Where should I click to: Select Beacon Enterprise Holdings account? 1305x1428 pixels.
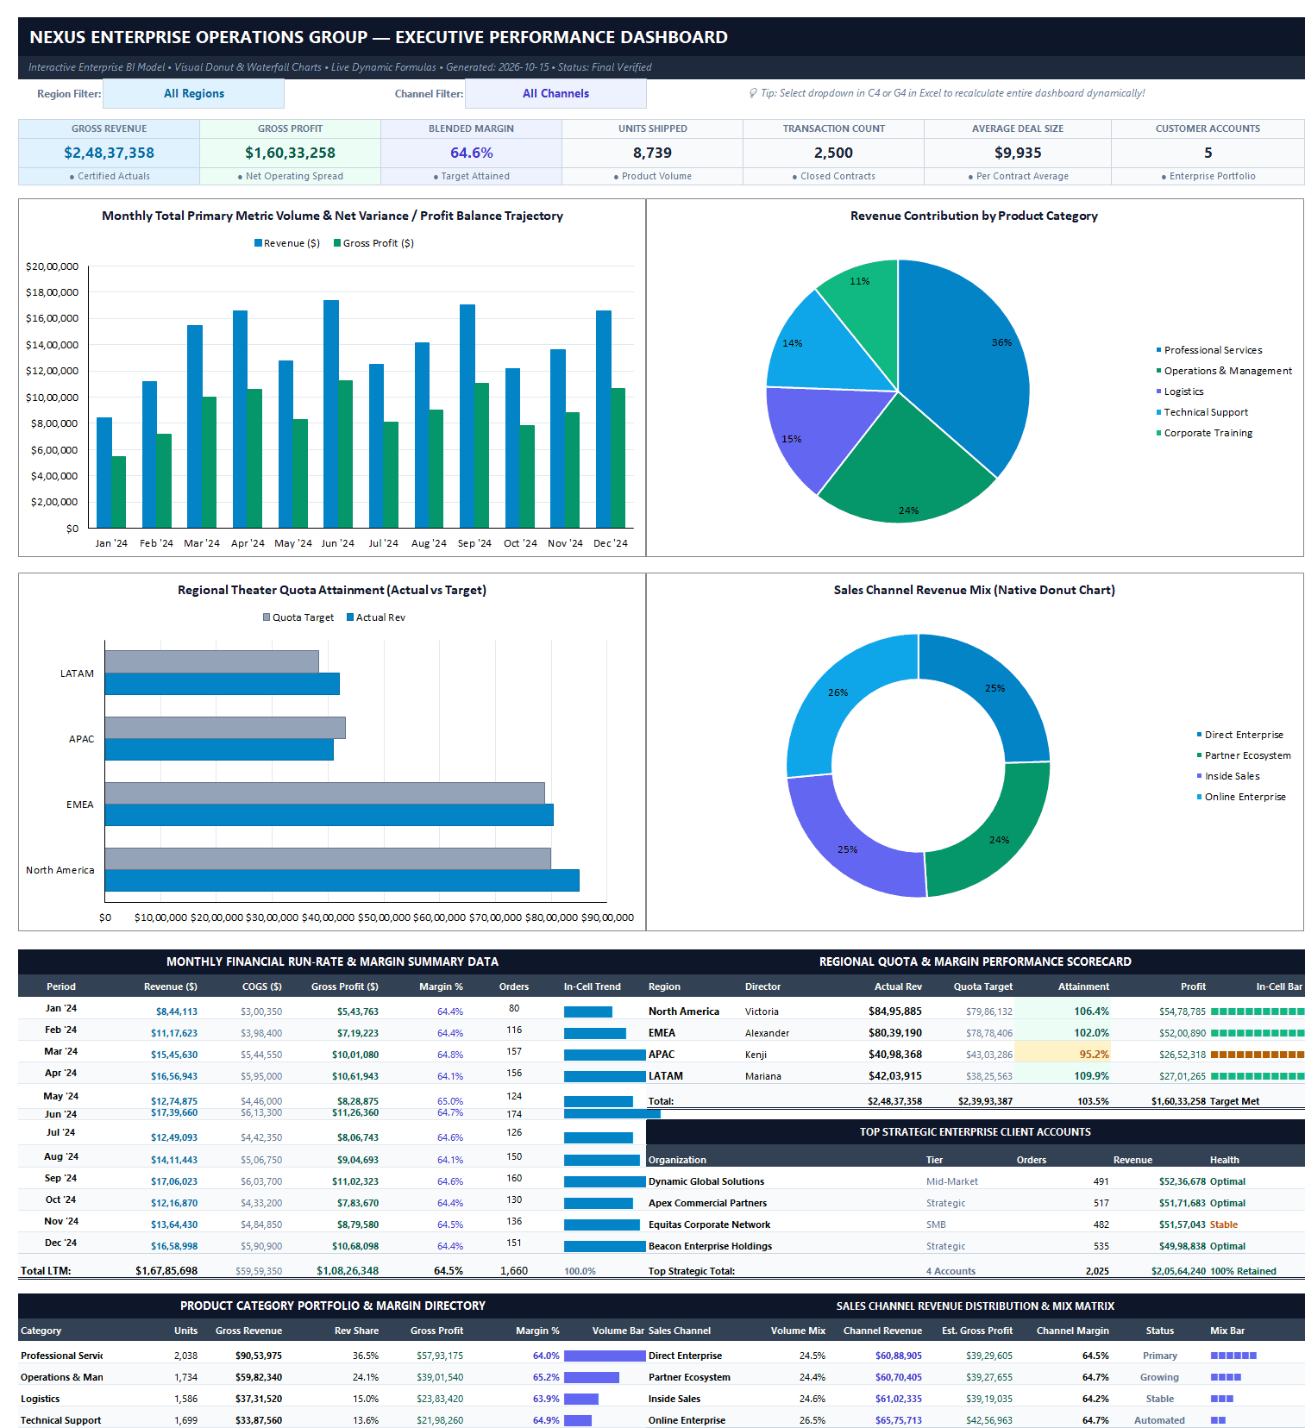tap(710, 1246)
